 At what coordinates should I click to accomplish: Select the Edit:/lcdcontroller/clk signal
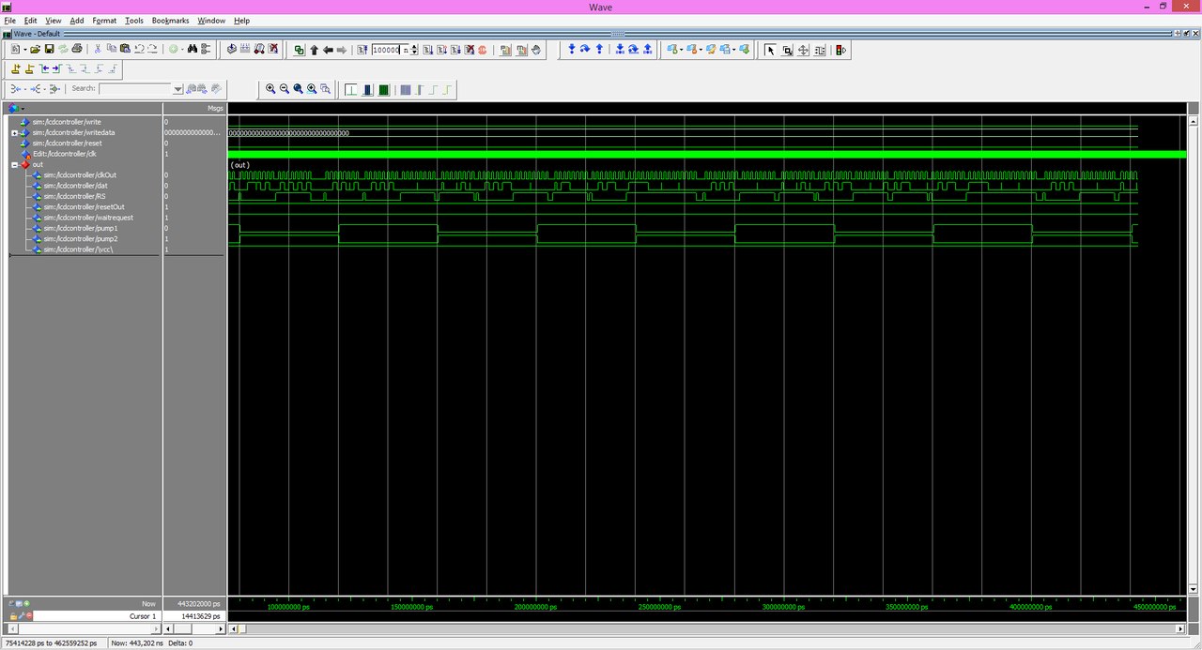pos(65,154)
